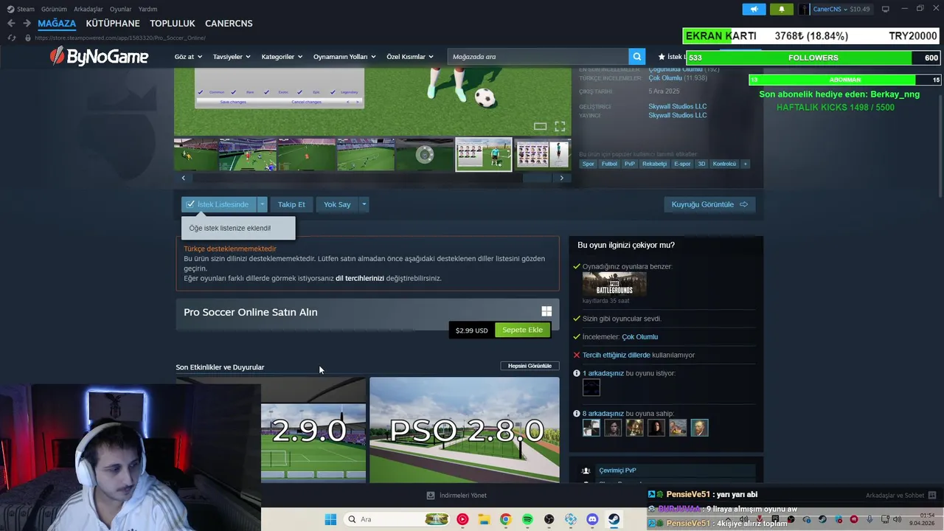
Task: Open the Tavsiyeler dropdown menu
Action: point(232,57)
